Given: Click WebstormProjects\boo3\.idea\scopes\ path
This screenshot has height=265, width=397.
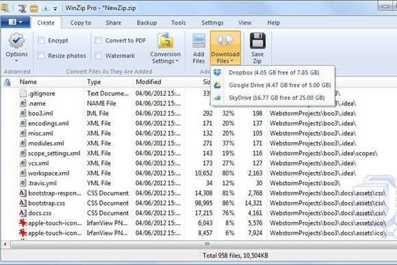Looking at the screenshot, I should tap(323, 154).
